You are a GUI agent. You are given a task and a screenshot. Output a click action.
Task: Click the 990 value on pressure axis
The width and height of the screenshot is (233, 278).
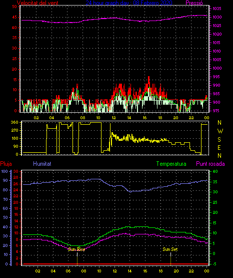pos(217,85)
